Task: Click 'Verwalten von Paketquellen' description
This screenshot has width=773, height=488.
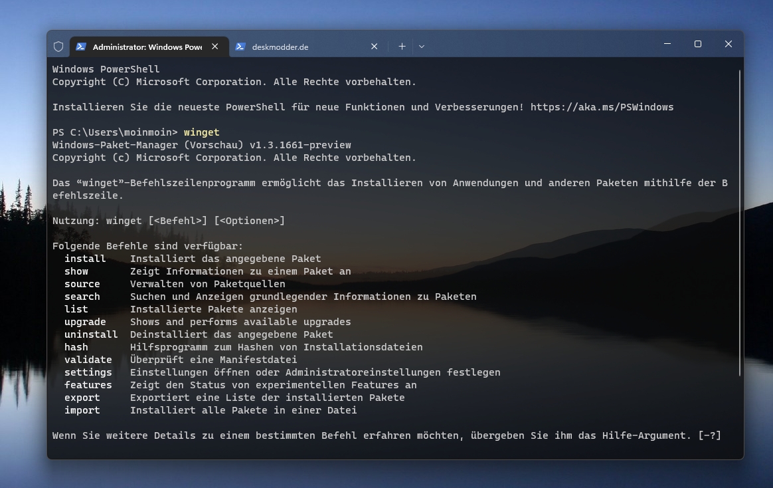Action: (x=208, y=284)
